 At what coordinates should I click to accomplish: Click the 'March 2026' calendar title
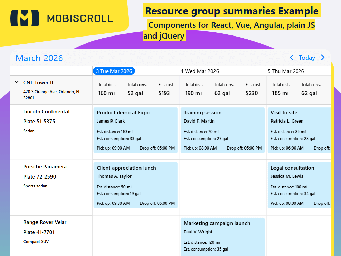[39, 58]
